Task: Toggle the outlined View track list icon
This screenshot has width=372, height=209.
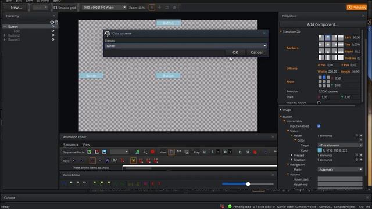Action: (x=171, y=152)
